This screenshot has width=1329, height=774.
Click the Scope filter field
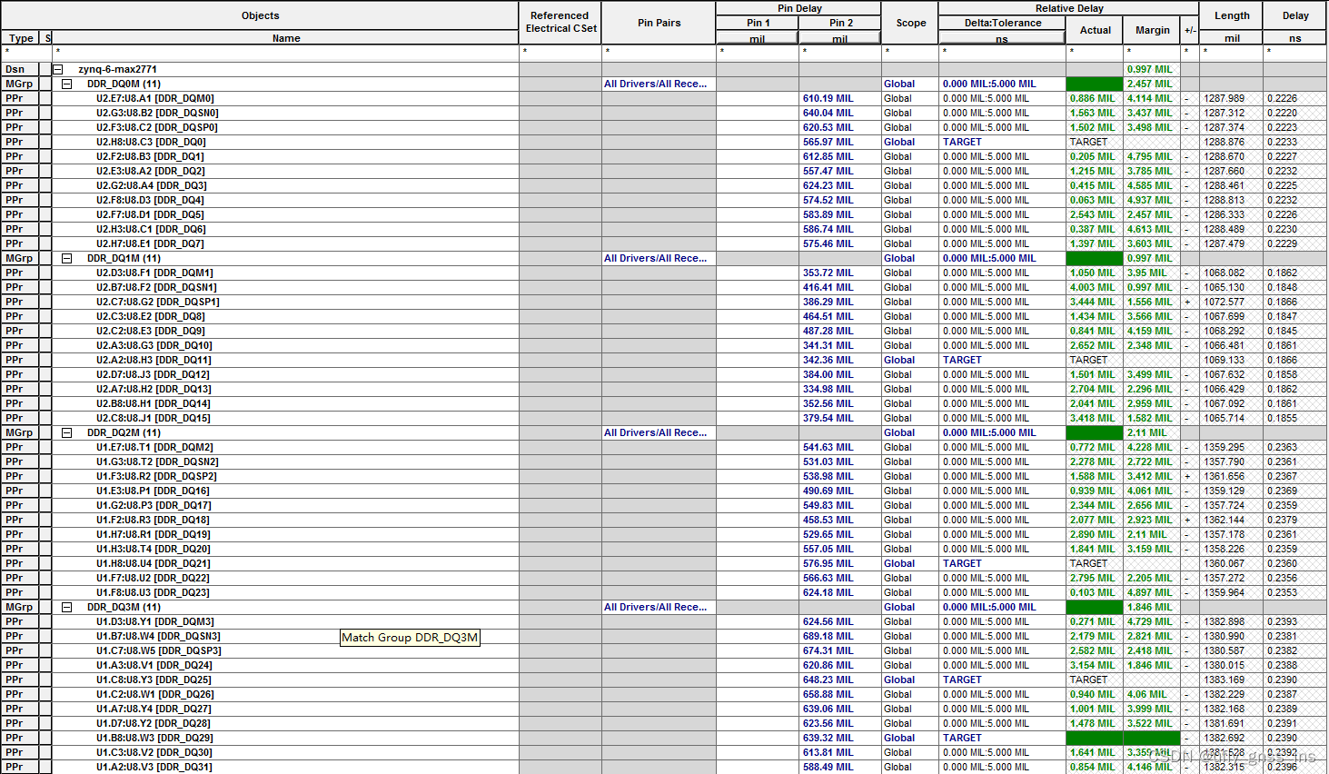[x=910, y=52]
